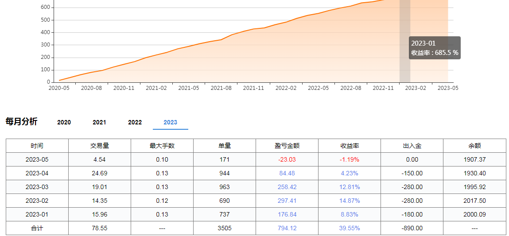509x236 pixels.
Task: Click the red loss amount -23.03
Action: 287,159
